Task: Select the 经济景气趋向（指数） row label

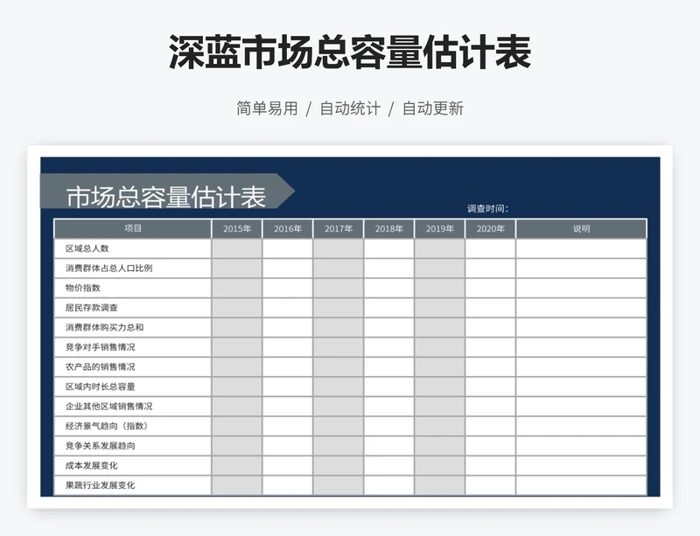Action: pos(107,426)
